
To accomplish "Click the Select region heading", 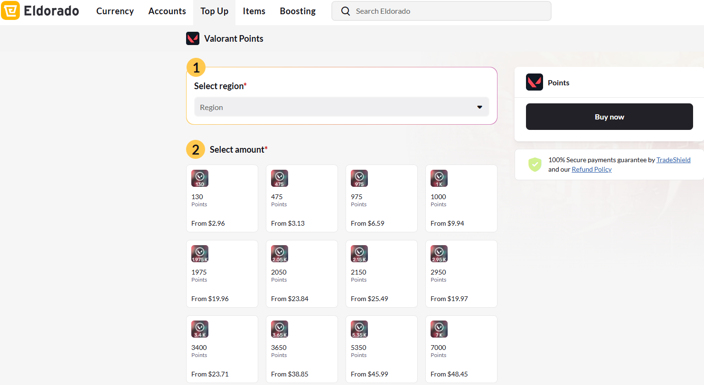I will pyautogui.click(x=220, y=86).
